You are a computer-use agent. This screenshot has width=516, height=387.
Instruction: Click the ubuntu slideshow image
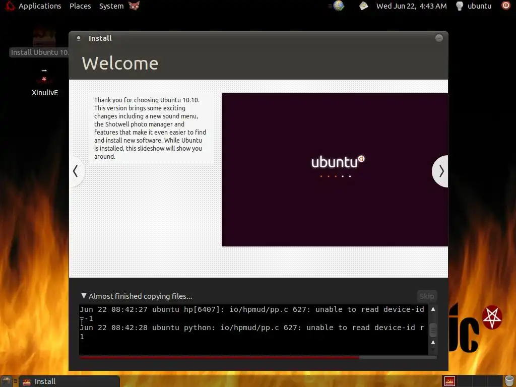tap(335, 169)
